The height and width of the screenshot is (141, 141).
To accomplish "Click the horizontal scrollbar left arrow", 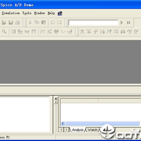I will click(x=63, y=123).
